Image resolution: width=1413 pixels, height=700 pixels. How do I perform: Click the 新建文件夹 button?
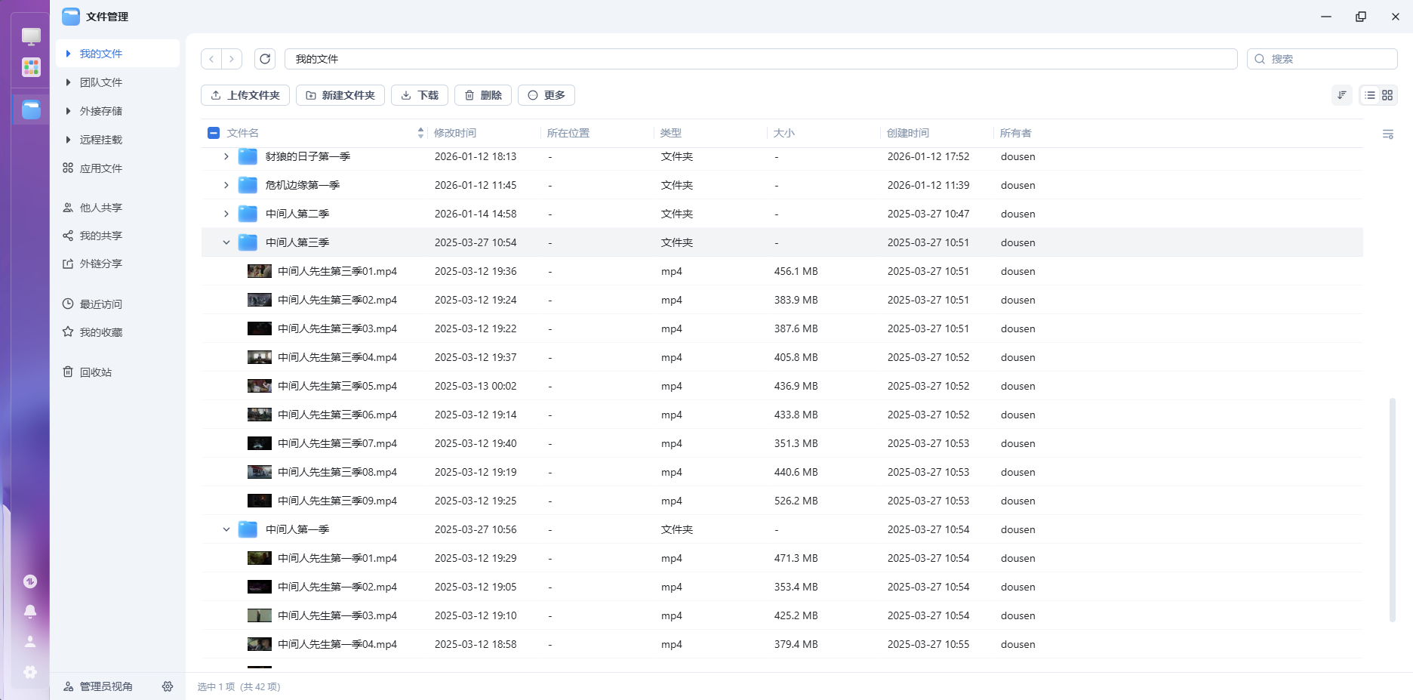pos(340,95)
